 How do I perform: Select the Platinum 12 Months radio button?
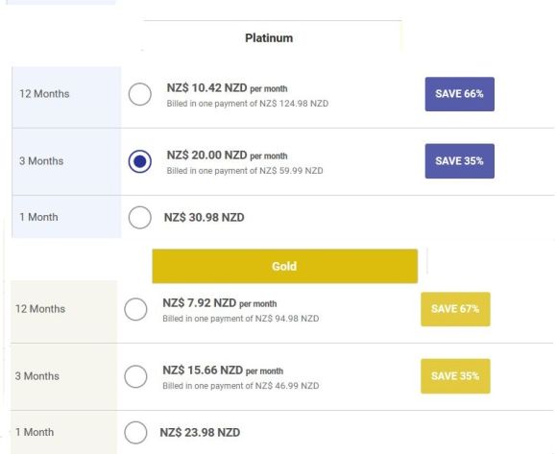point(139,94)
